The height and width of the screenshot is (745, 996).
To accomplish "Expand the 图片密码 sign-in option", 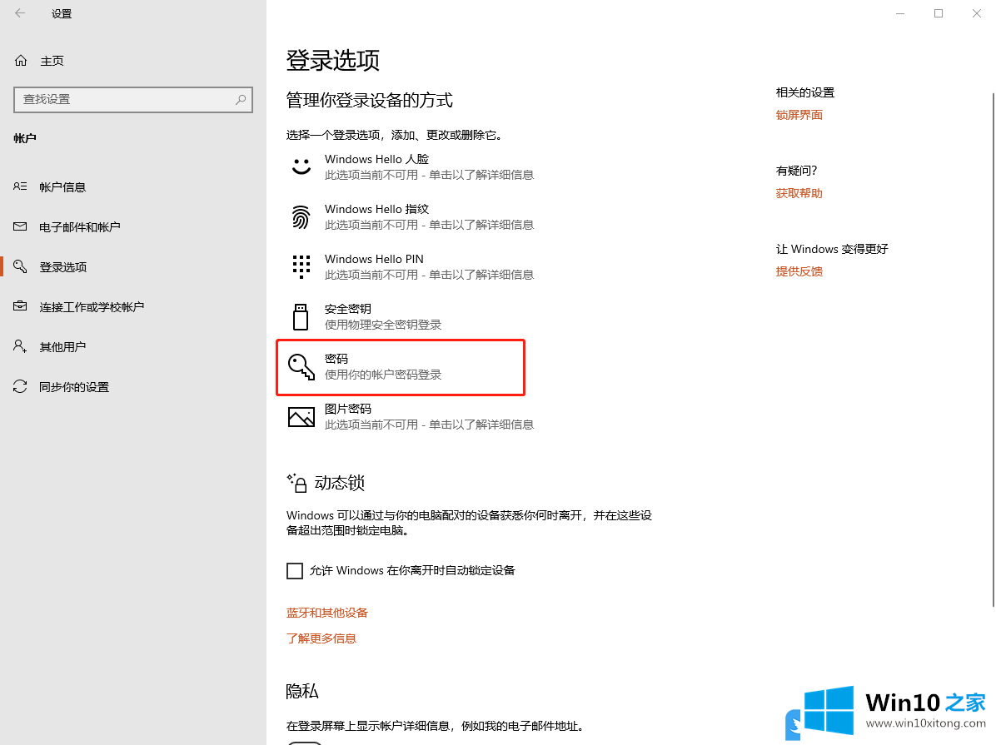I will click(411, 417).
